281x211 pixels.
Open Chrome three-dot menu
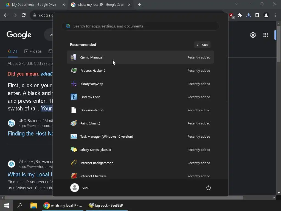pyautogui.click(x=275, y=15)
